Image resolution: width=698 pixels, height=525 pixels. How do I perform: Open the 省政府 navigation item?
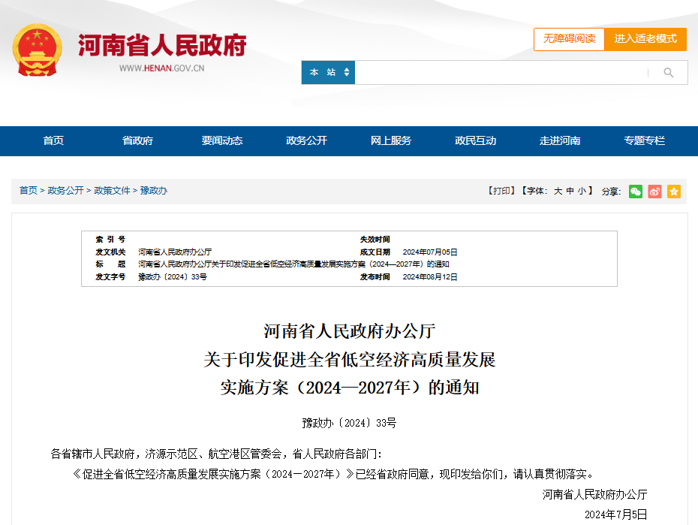tap(137, 140)
